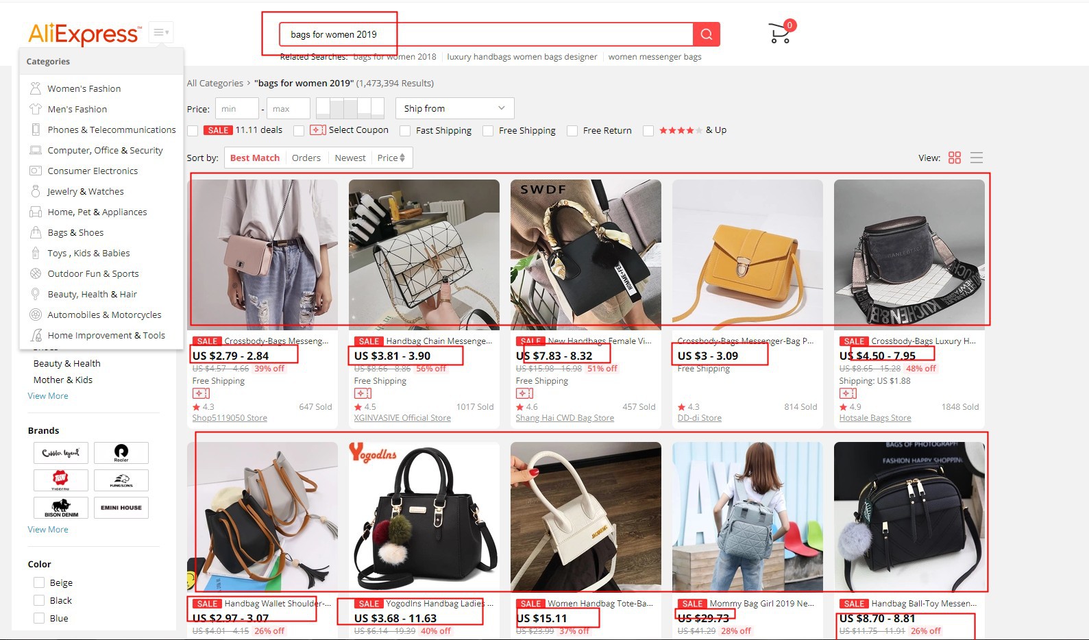Click the Home, Pet & Appliances icon
This screenshot has height=640, width=1089.
pos(36,212)
